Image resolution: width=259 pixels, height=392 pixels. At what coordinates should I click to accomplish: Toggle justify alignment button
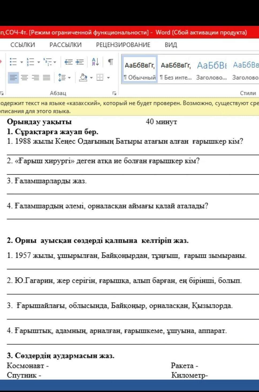coord(47,78)
